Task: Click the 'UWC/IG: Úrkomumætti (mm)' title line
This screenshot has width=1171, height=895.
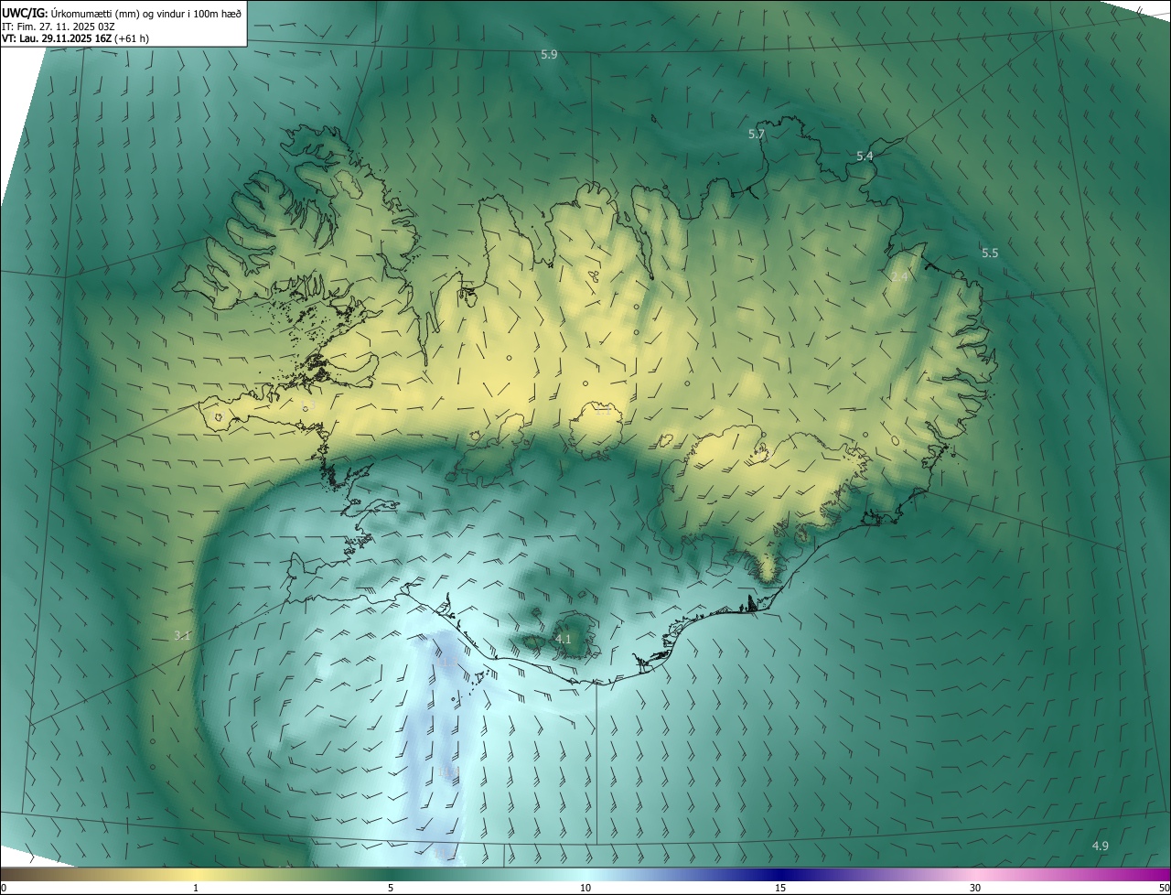Action: [122, 13]
